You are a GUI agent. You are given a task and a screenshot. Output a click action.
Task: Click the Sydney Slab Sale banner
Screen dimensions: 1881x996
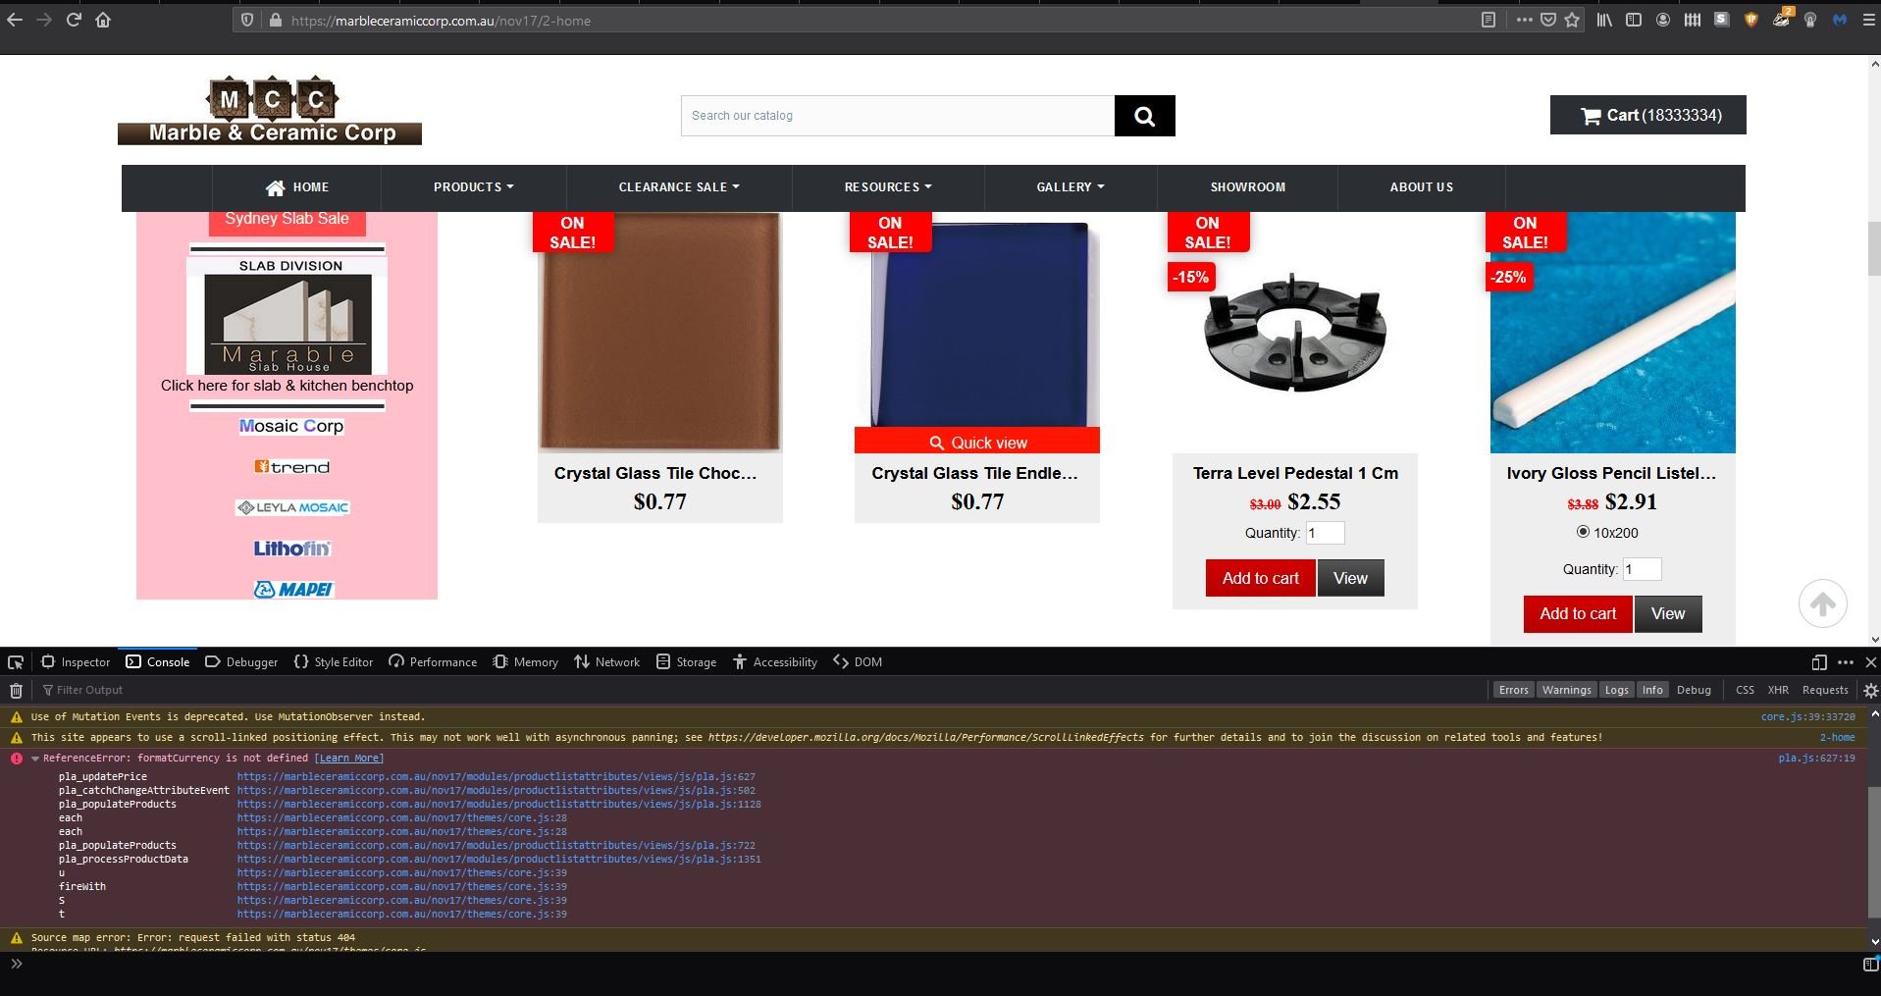tap(287, 219)
